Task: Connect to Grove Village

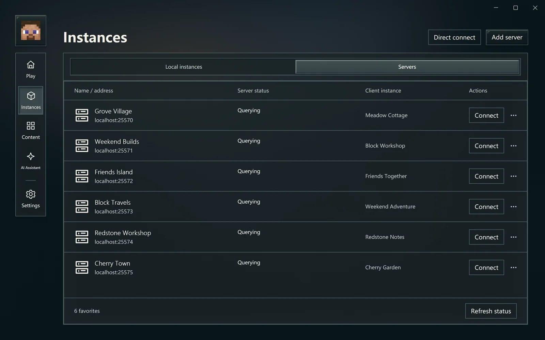Action: click(x=486, y=115)
